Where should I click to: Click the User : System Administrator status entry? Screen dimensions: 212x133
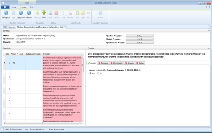[35, 129]
